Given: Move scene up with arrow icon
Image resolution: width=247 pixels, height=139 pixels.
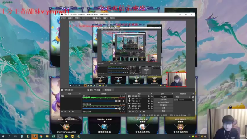Looking at the screenshot, I should 69,112.
